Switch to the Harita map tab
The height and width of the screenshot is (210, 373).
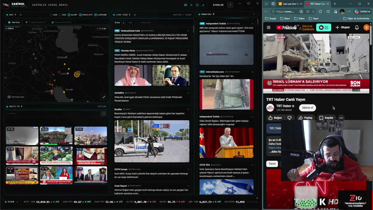14,22
